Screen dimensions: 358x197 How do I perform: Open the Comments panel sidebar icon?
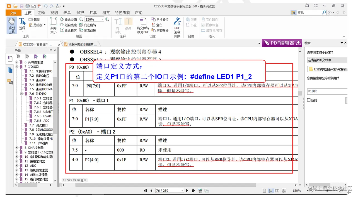click(x=10, y=82)
